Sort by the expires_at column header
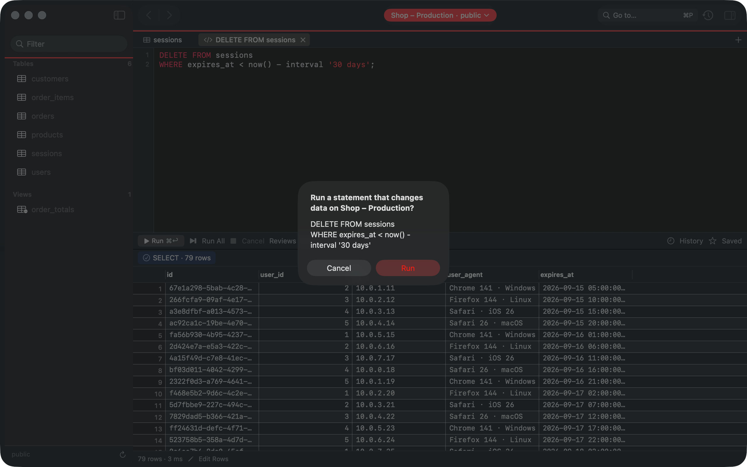The width and height of the screenshot is (747, 467). click(585, 274)
